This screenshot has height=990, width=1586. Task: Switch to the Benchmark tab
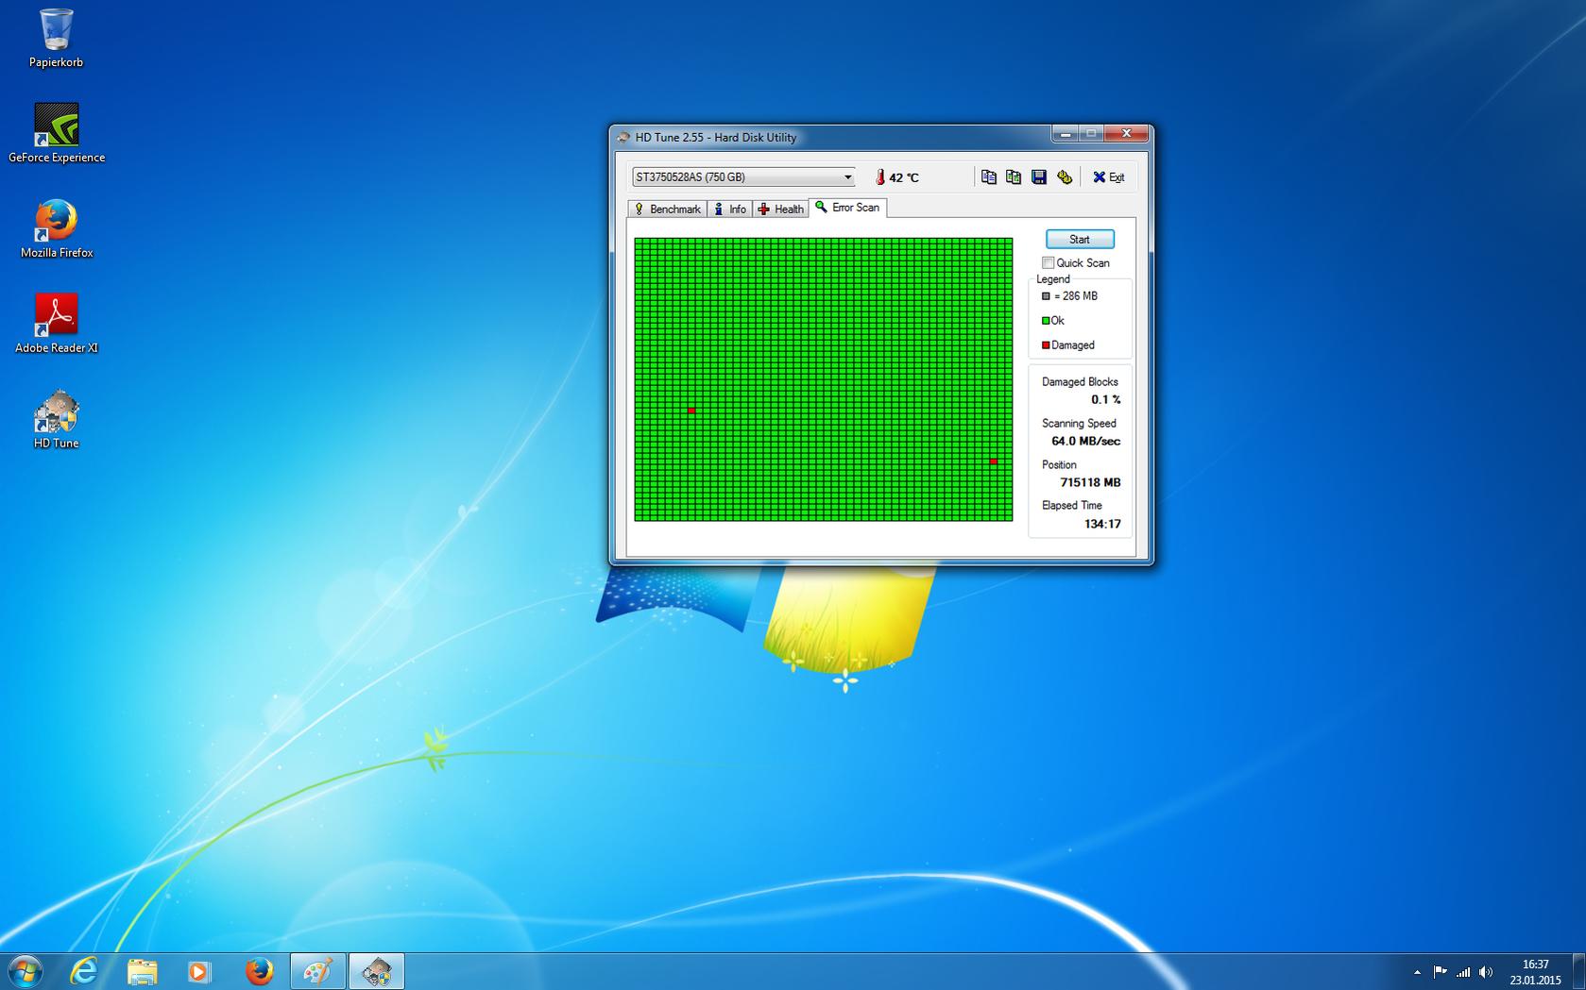tap(667, 209)
